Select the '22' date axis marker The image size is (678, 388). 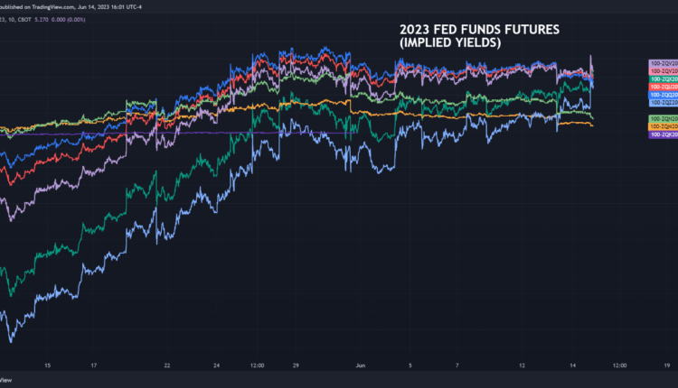point(168,365)
